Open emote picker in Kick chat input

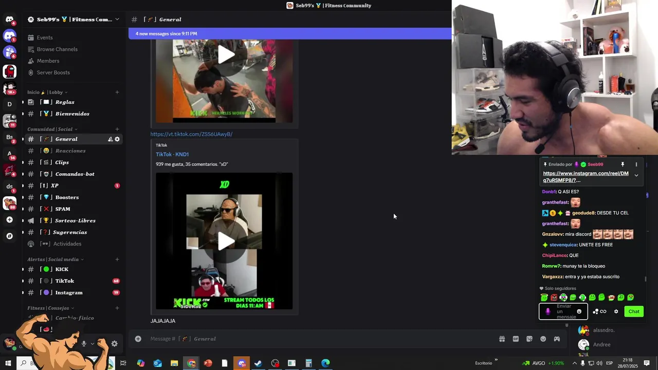[x=579, y=311]
